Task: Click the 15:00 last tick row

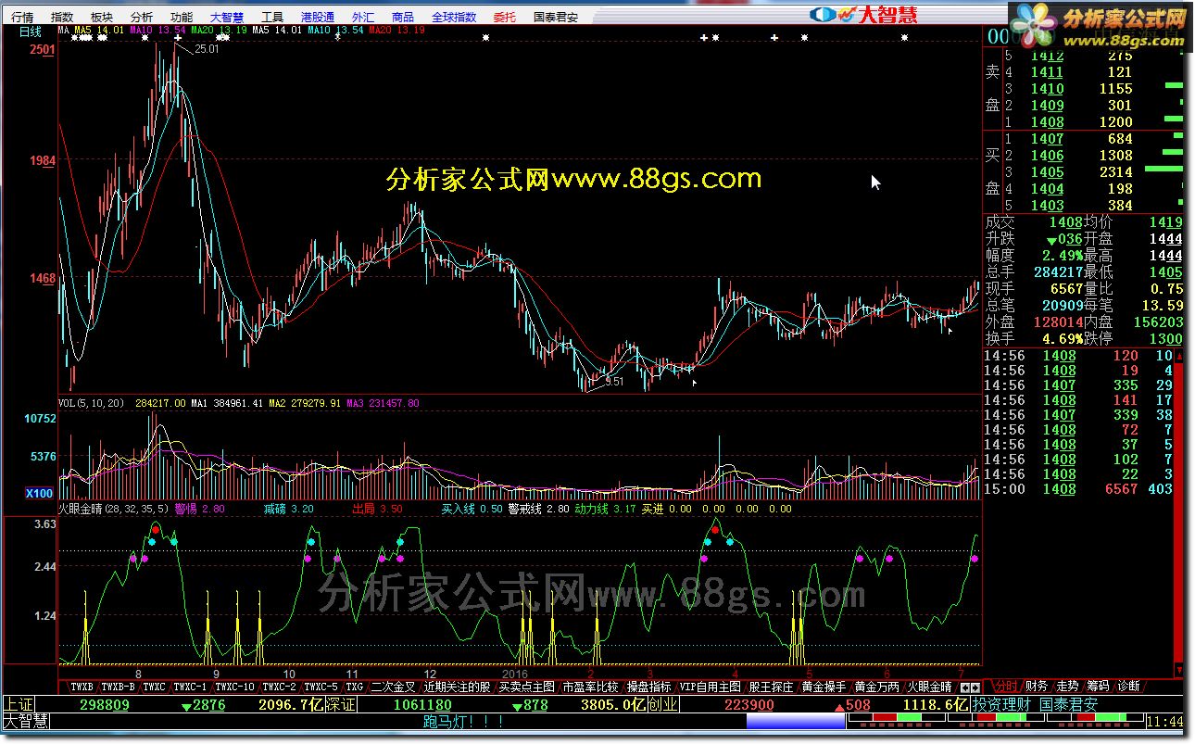Action: 1079,489
